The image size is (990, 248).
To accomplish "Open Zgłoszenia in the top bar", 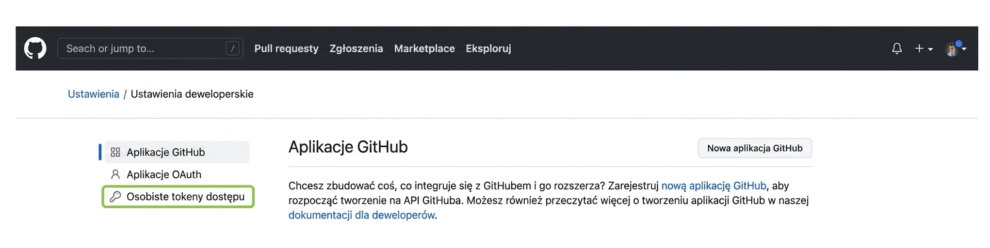I will pyautogui.click(x=356, y=48).
